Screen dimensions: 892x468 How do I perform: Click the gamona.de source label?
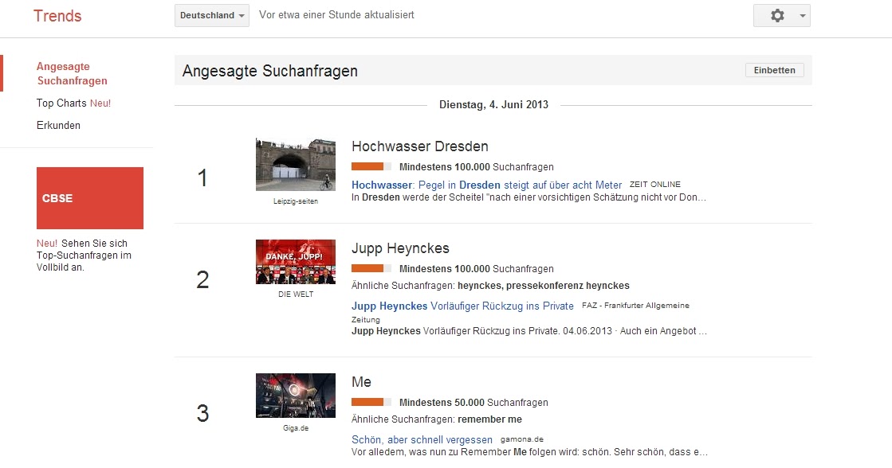tap(522, 439)
